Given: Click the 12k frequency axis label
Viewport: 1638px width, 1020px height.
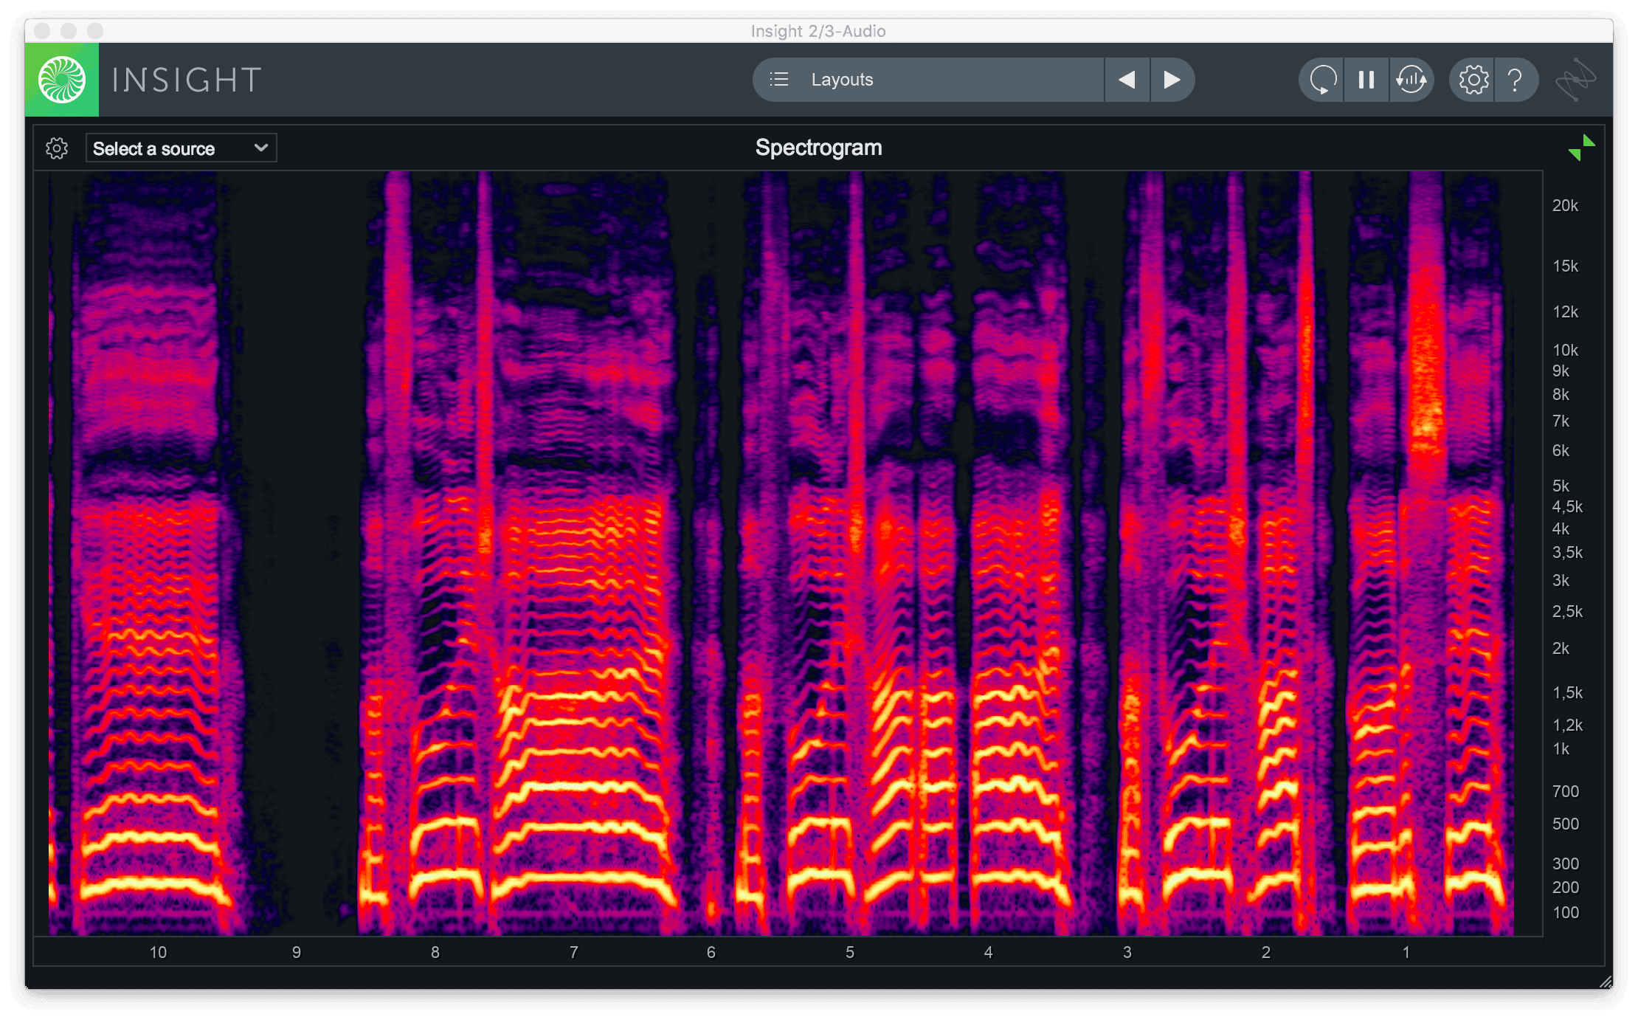Looking at the screenshot, I should (1565, 312).
